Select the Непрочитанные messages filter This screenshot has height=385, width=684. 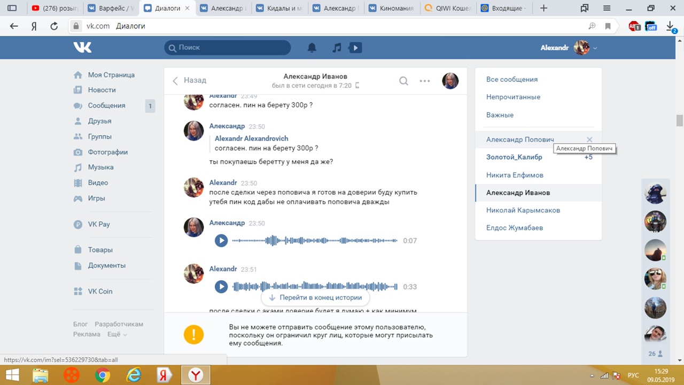tap(513, 97)
